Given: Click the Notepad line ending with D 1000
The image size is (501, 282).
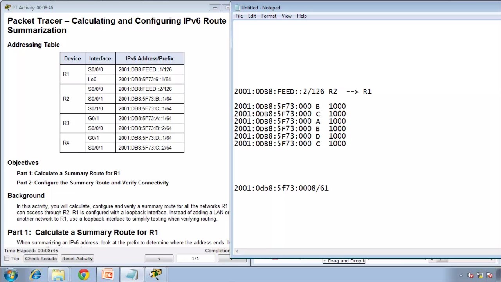Looking at the screenshot, I should (x=290, y=136).
